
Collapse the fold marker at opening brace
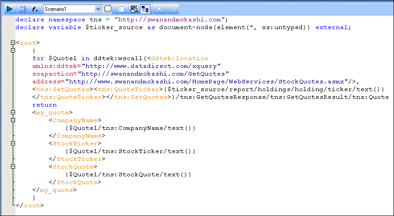pos(13,51)
